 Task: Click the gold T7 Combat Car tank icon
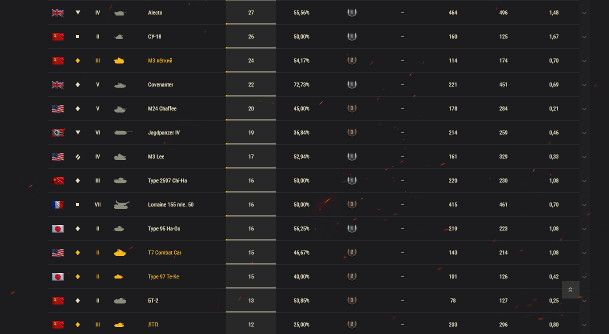click(120, 252)
